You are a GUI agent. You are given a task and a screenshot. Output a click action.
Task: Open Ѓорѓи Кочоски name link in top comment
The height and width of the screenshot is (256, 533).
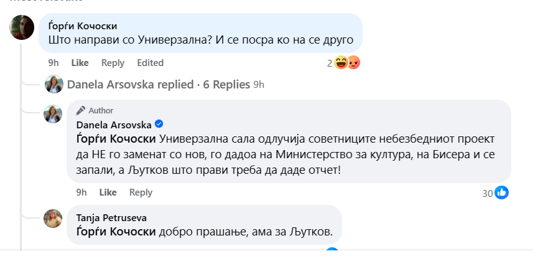tap(83, 26)
